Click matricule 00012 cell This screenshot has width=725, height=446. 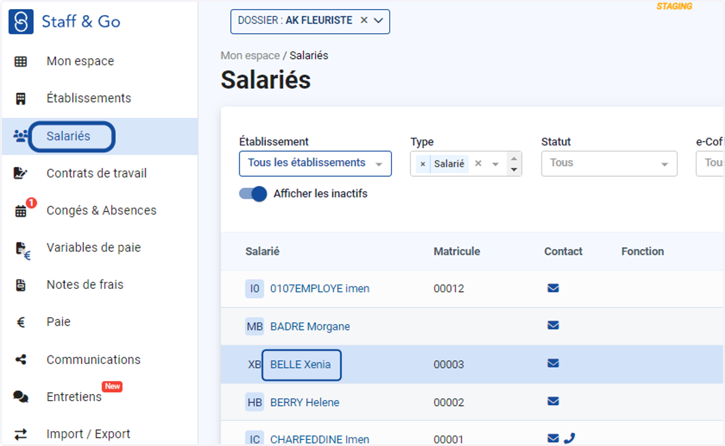pyautogui.click(x=449, y=288)
